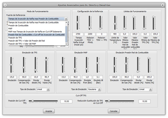
Task: Click the TPS Emulación value field showing -25,0
Action: [11, 77]
